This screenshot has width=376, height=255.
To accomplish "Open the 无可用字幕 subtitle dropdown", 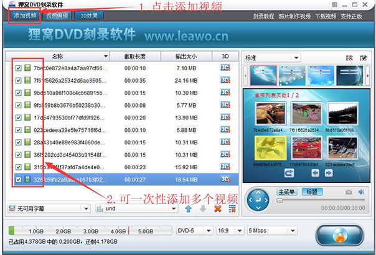I will [49, 209].
